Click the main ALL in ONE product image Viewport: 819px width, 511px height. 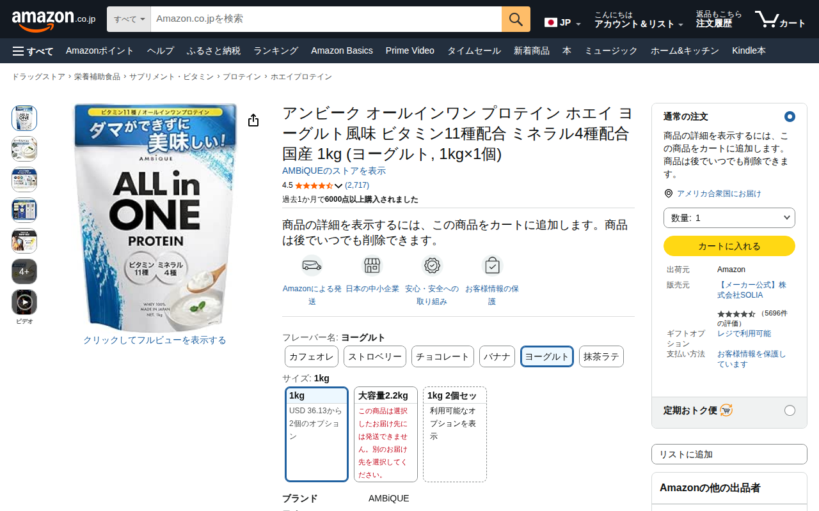(x=155, y=217)
